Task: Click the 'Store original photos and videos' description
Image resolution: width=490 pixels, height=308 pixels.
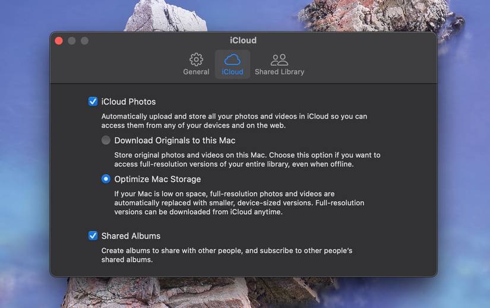Action: [247, 160]
